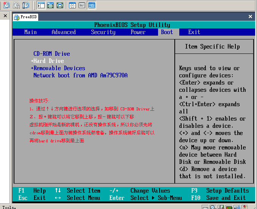Close the sidebar panel with X
Screen dimensions: 257x209
5,16
